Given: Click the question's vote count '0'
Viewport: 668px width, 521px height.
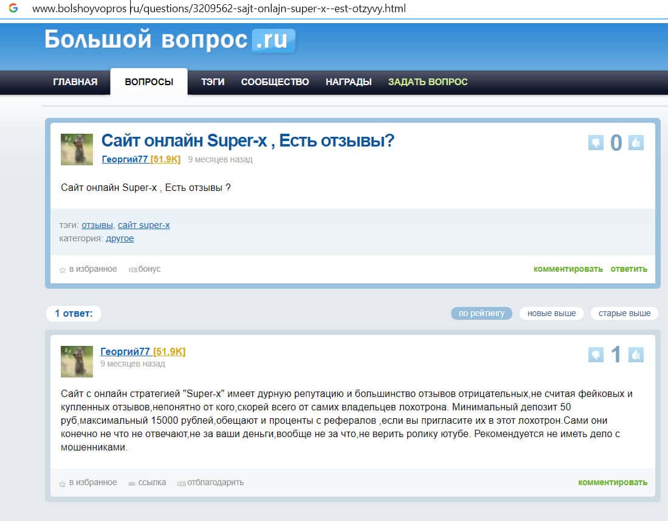Looking at the screenshot, I should [616, 143].
